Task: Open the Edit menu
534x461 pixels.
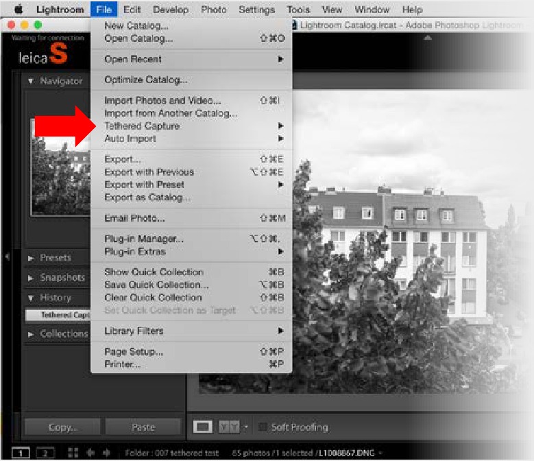Action: [132, 10]
